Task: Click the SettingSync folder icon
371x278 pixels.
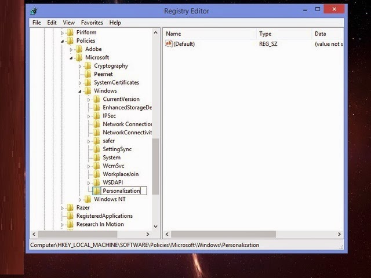Action: pos(96,149)
